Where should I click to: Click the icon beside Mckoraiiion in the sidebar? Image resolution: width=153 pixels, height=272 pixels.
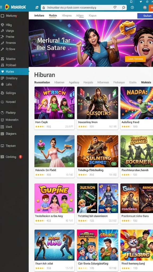pyautogui.click(x=2, y=120)
